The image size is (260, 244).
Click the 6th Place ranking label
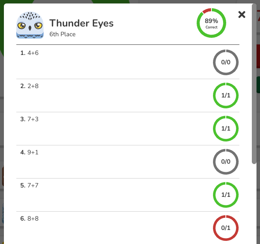pyautogui.click(x=63, y=34)
